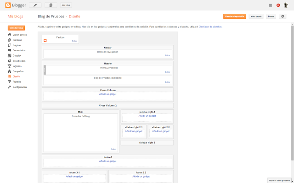Open Comentarios in the sidebar

[19, 50]
